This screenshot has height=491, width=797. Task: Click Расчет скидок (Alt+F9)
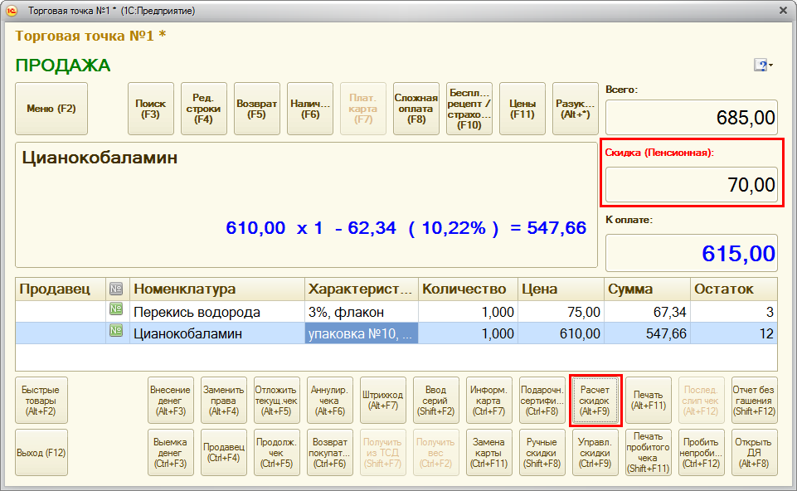pos(595,400)
